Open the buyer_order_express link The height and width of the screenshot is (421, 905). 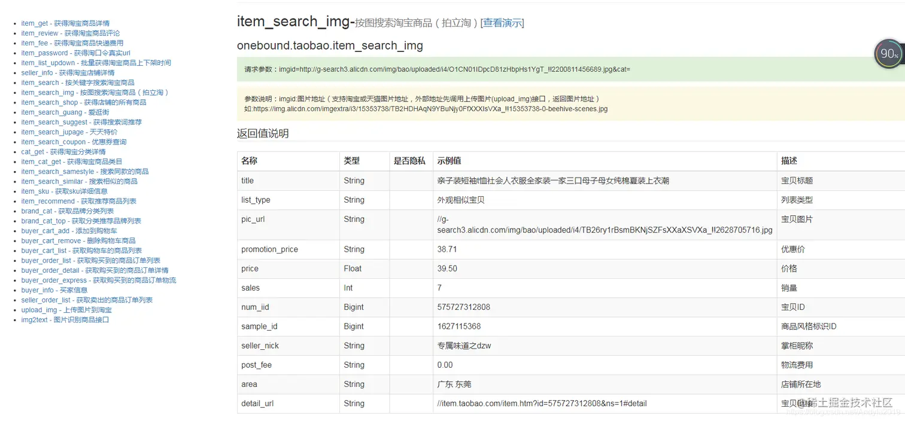pyautogui.click(x=99, y=280)
